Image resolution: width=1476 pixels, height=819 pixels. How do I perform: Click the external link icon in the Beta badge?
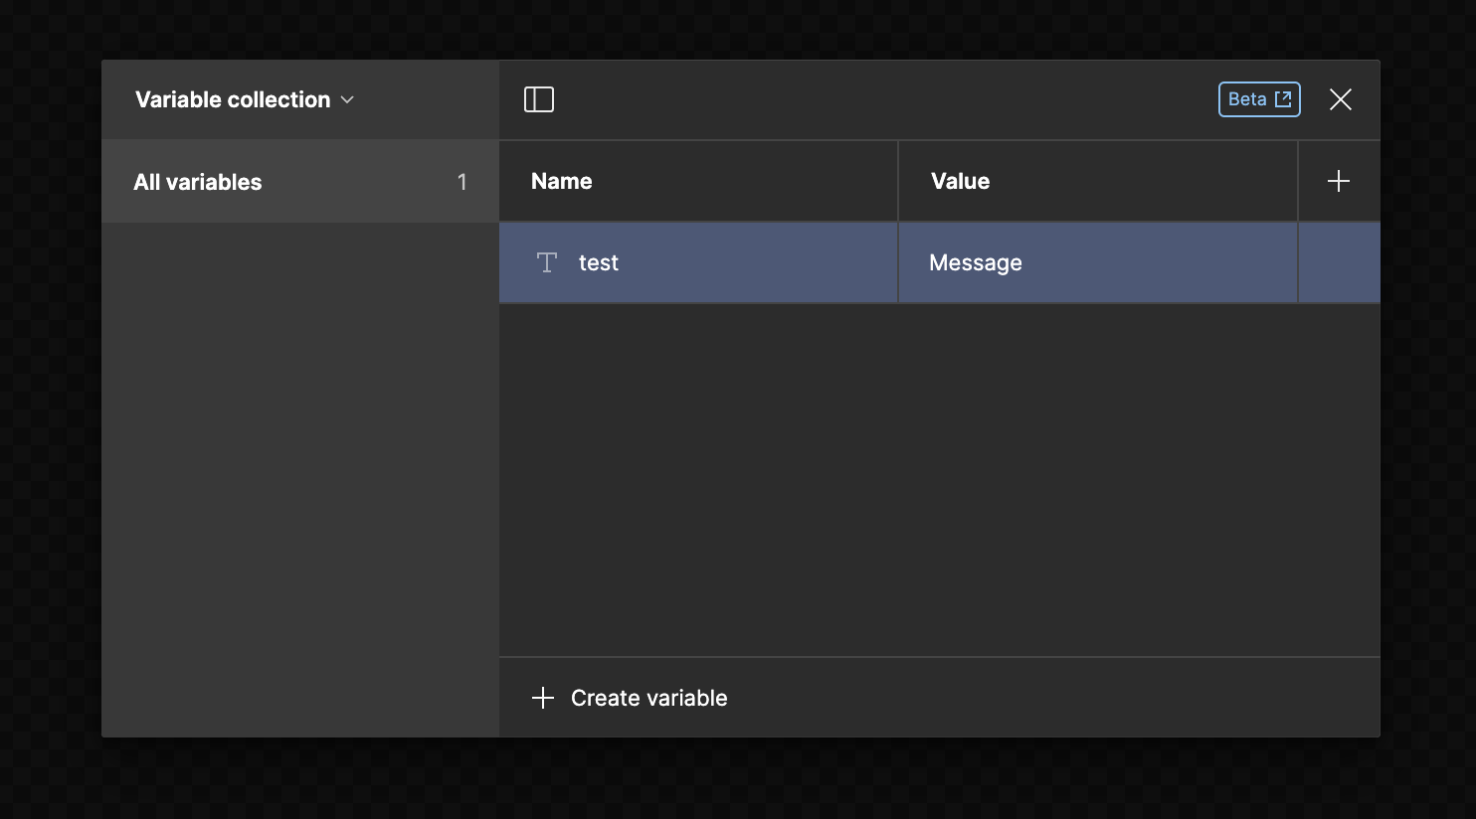[1283, 98]
